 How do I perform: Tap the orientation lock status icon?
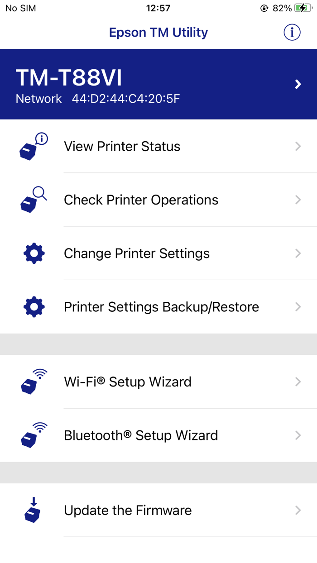point(264,8)
